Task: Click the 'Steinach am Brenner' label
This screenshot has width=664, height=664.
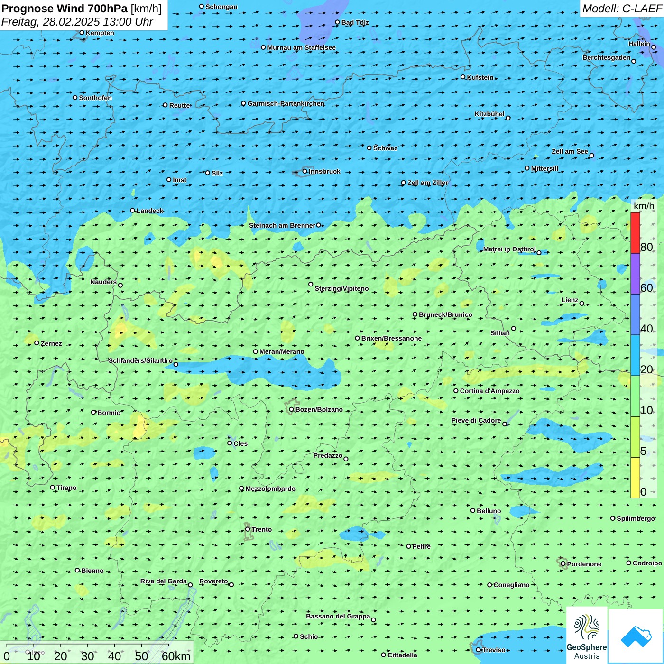Action: click(x=282, y=225)
